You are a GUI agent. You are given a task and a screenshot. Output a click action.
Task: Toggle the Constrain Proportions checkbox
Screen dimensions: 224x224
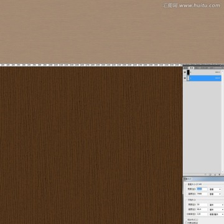(186, 223)
